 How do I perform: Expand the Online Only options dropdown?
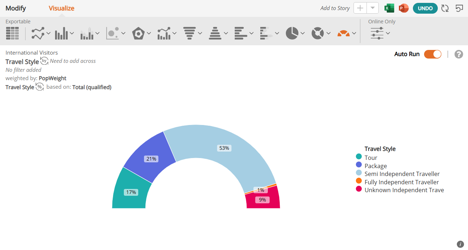pos(388,33)
